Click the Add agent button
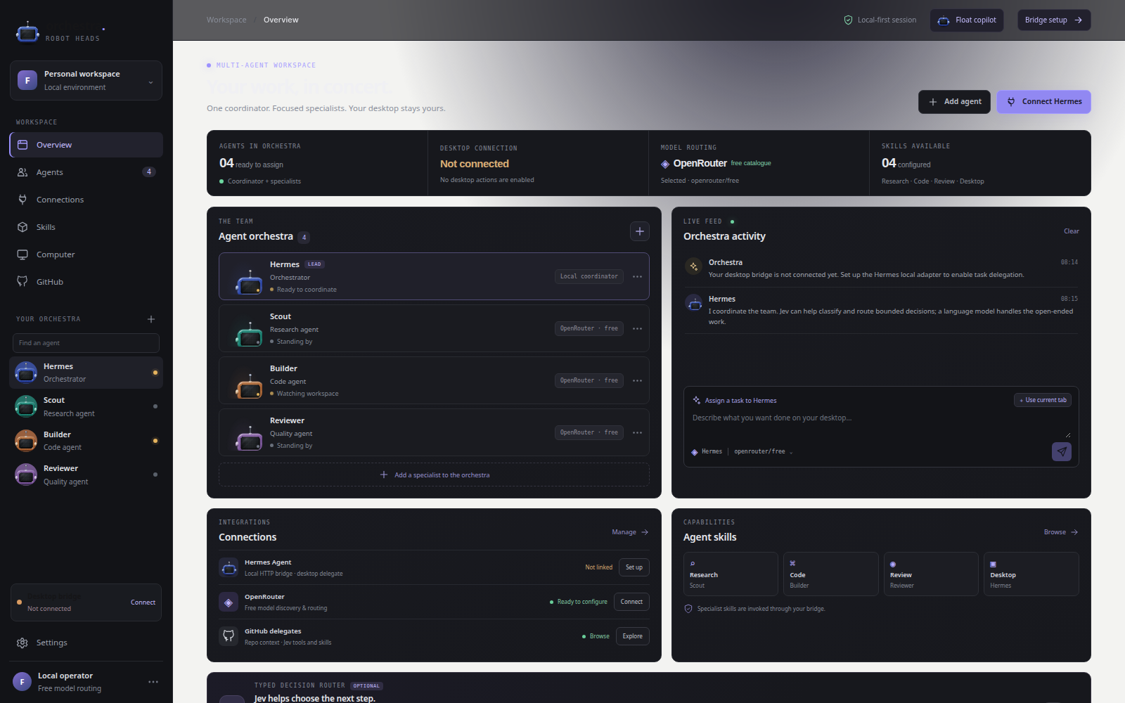1125x703 pixels. pyautogui.click(x=955, y=102)
